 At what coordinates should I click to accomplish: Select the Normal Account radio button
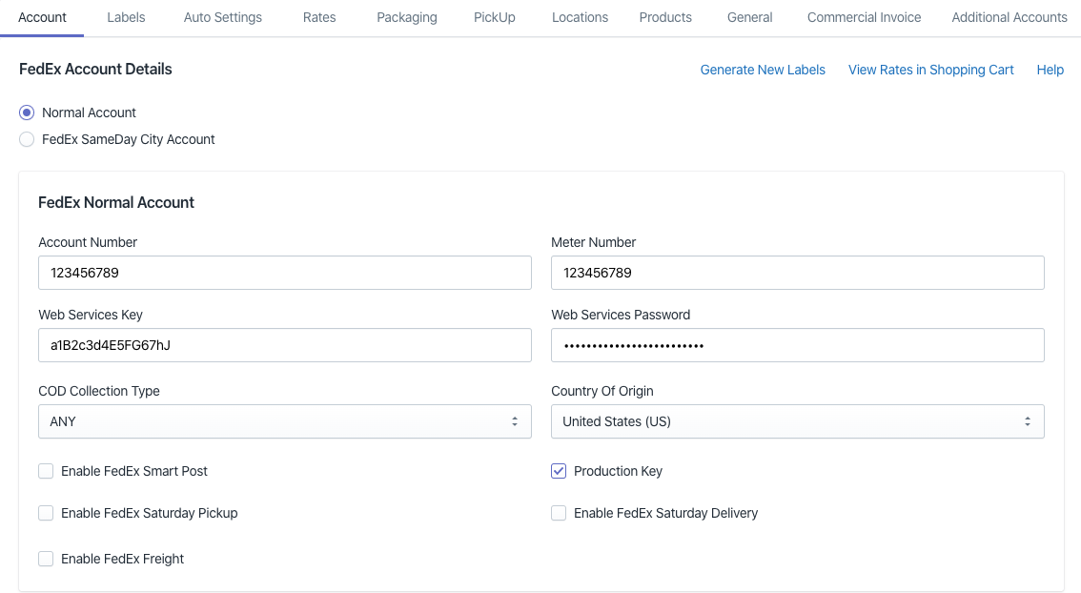click(x=26, y=112)
